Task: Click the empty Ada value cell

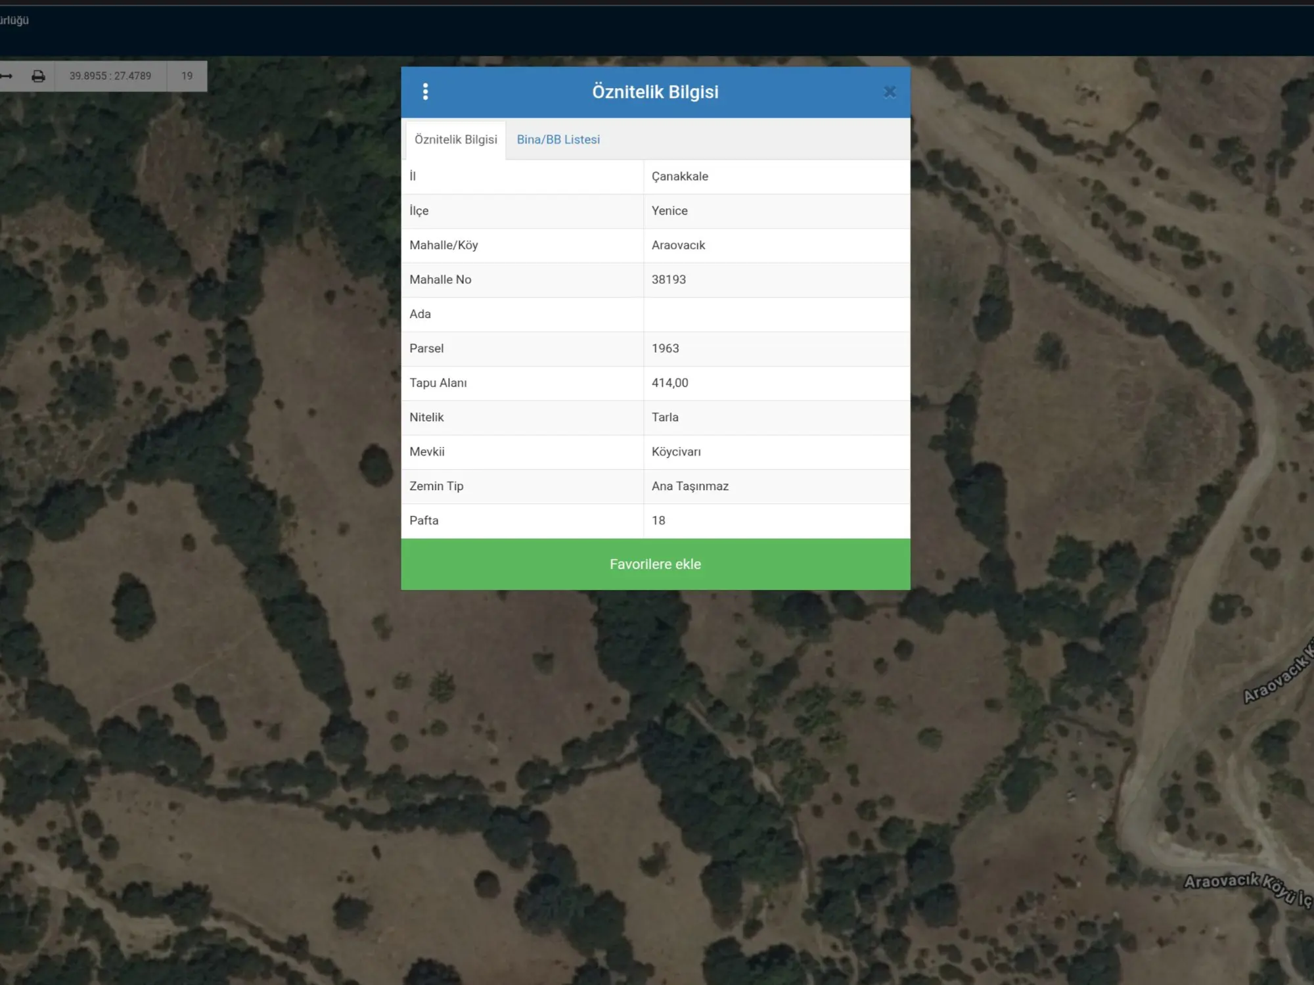Action: click(777, 315)
